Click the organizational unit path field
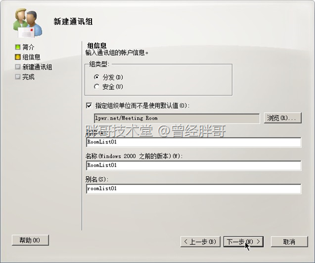315x263 pixels. click(177, 118)
